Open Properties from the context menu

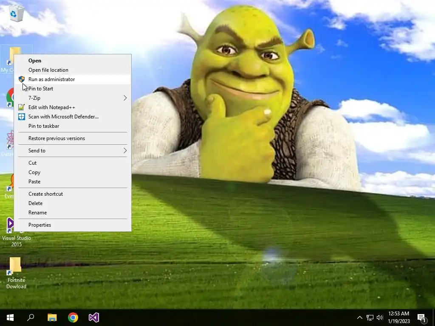tap(73, 225)
